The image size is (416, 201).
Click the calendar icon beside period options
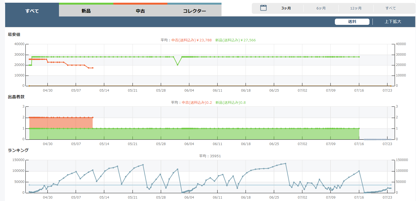[x=263, y=8]
